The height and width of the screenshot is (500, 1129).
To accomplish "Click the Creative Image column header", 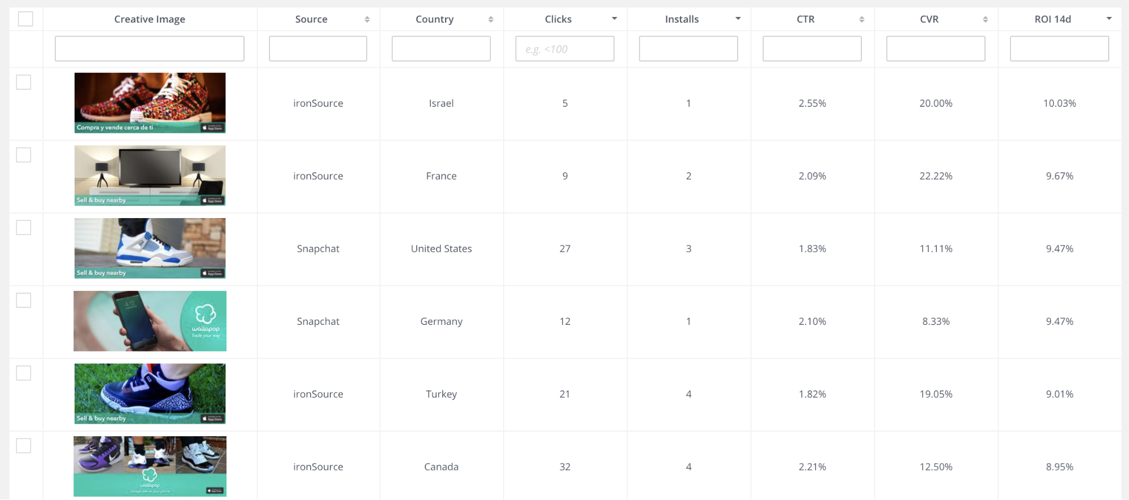I will 150,19.
